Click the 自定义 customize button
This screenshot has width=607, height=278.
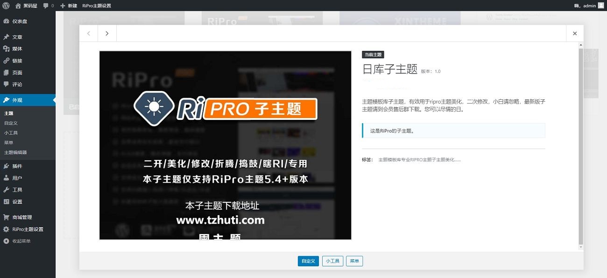(308, 261)
